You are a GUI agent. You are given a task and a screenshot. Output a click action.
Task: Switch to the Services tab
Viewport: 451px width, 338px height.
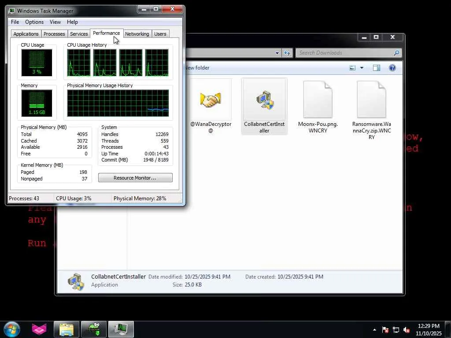[79, 34]
